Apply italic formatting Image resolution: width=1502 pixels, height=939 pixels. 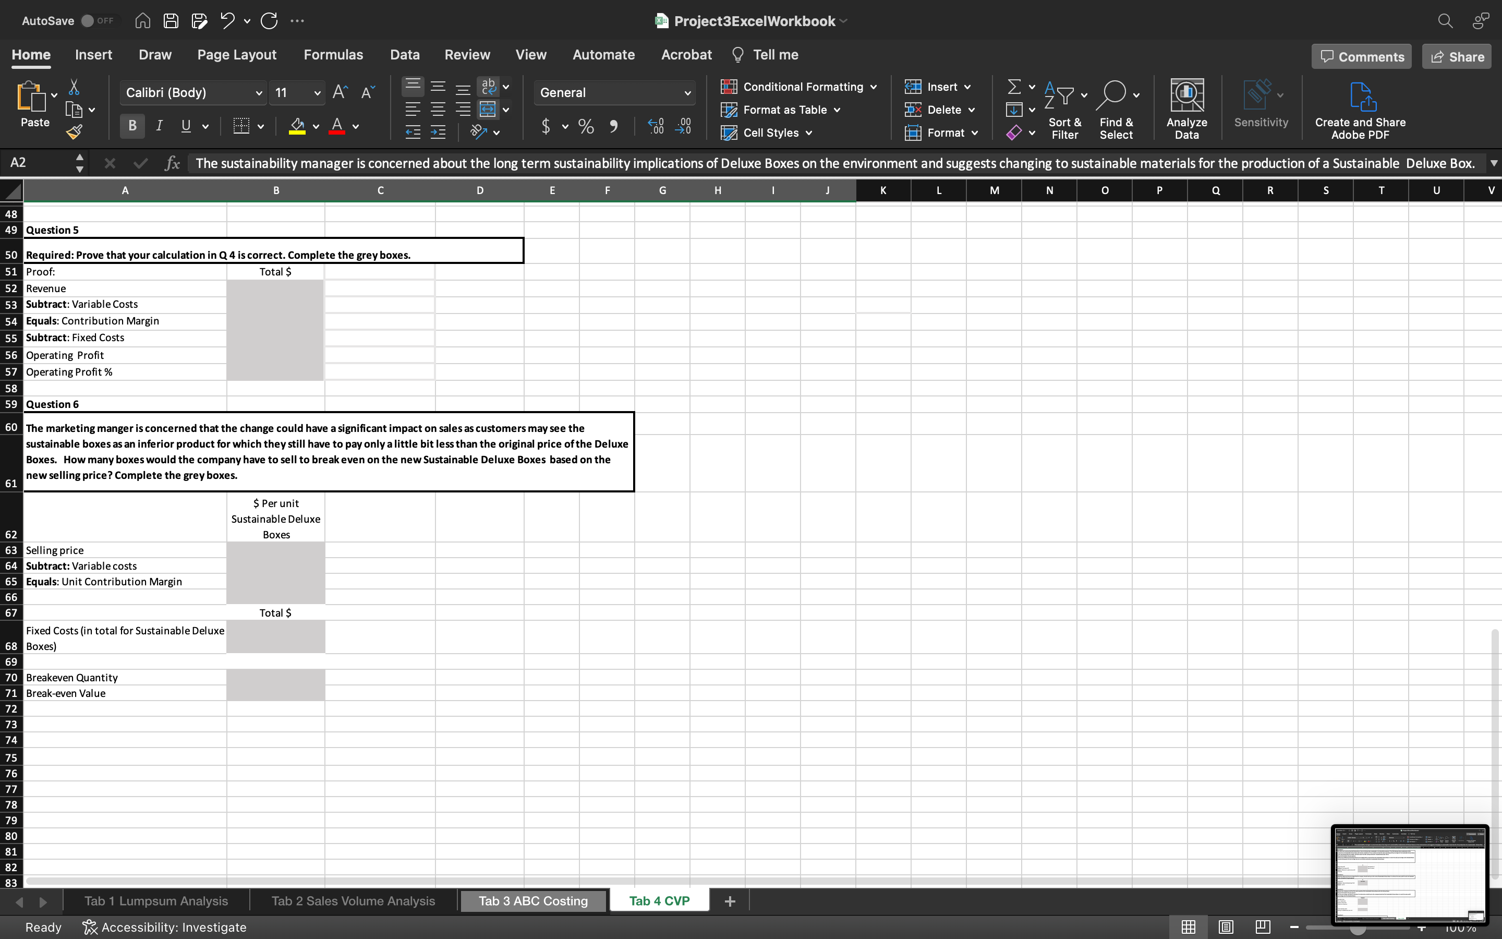tap(159, 125)
